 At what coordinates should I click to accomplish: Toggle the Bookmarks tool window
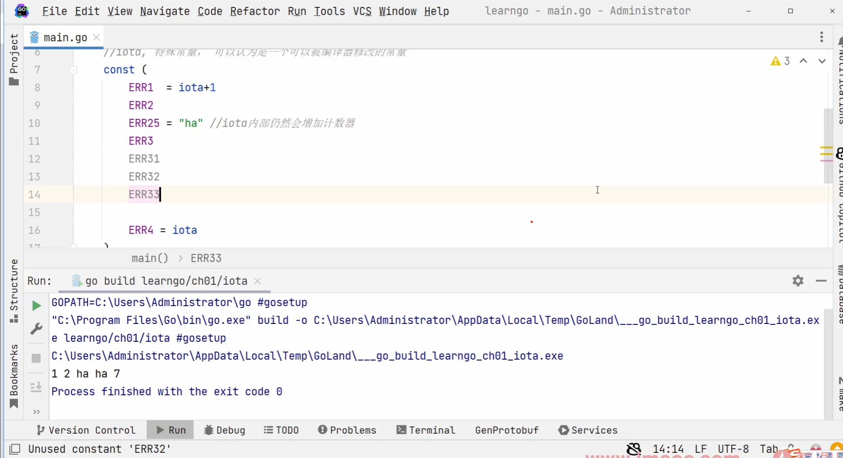click(14, 376)
